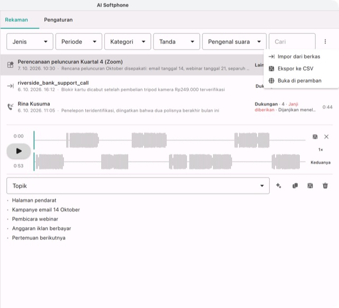339x308 pixels.
Task: Click the import arrow icon in the menu
Action: pos(272,57)
